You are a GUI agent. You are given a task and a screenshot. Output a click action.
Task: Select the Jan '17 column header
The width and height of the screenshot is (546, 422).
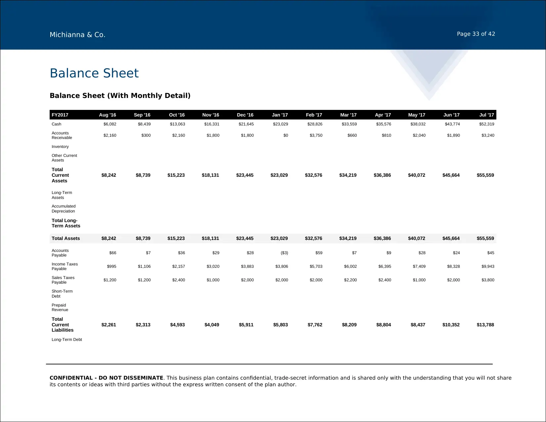coord(280,115)
